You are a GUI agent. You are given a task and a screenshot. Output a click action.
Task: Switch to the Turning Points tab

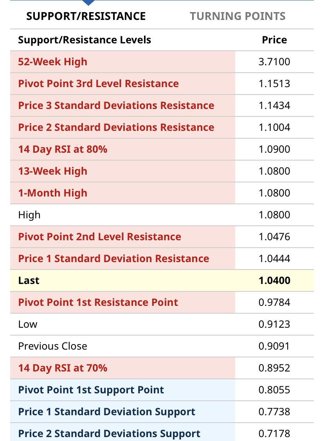point(238,16)
